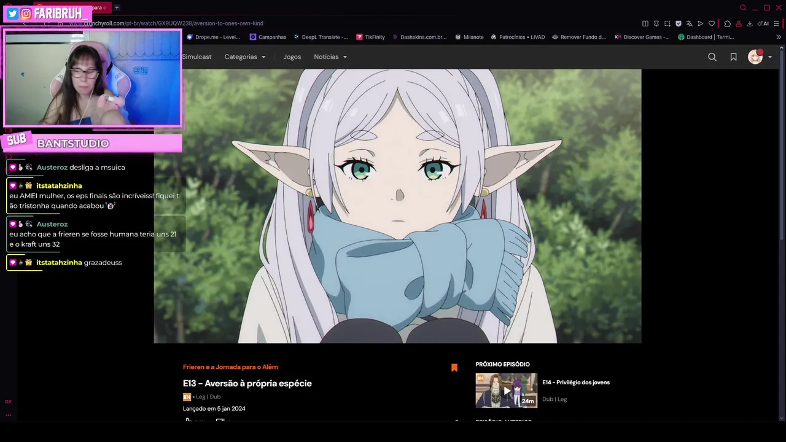Open the Campanhas bookmark
This screenshot has width=786, height=442.
(268, 37)
